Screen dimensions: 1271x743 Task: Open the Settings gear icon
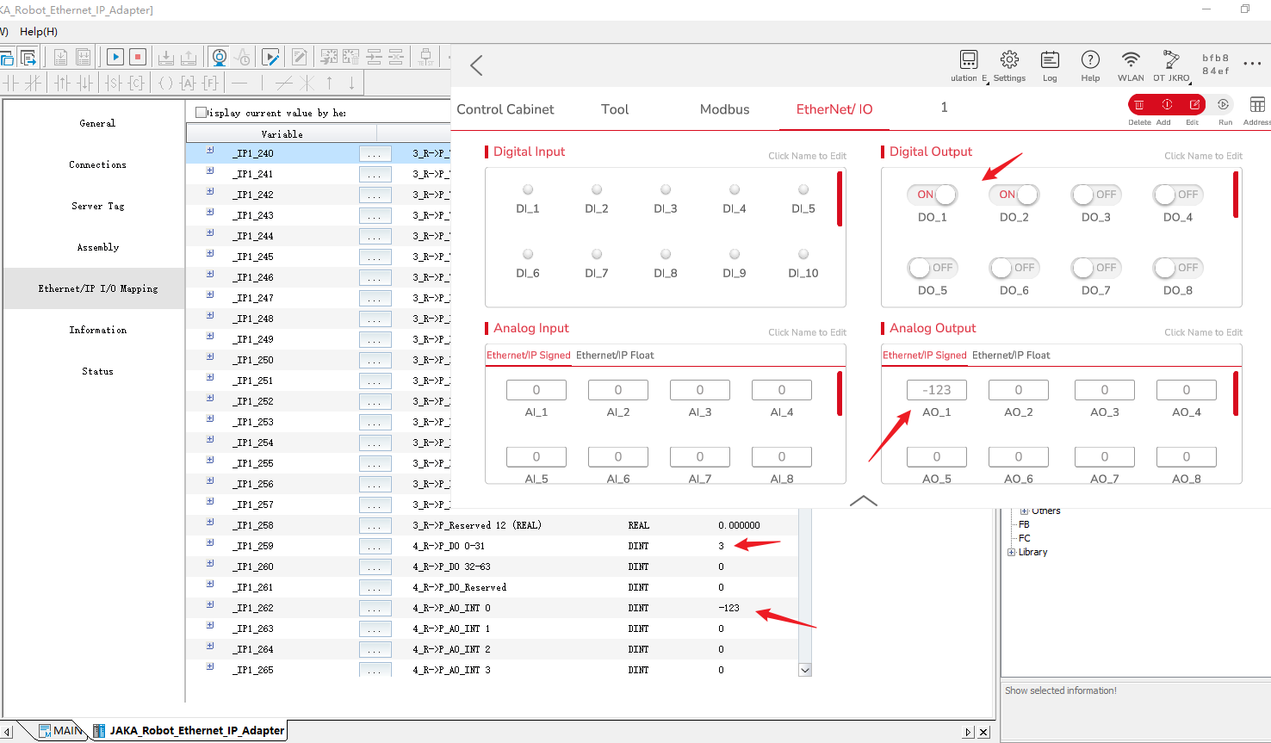[1009, 60]
